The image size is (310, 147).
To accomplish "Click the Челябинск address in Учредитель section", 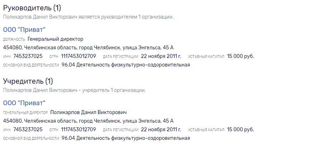I will (x=88, y=121).
